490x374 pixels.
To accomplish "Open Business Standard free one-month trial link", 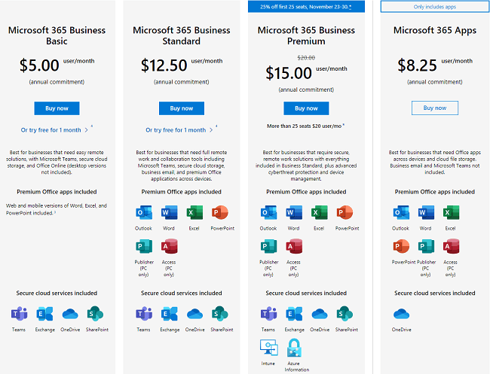I will [177, 130].
